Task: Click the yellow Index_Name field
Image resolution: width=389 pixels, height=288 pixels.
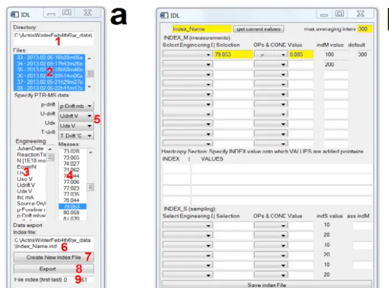Action: point(202,29)
